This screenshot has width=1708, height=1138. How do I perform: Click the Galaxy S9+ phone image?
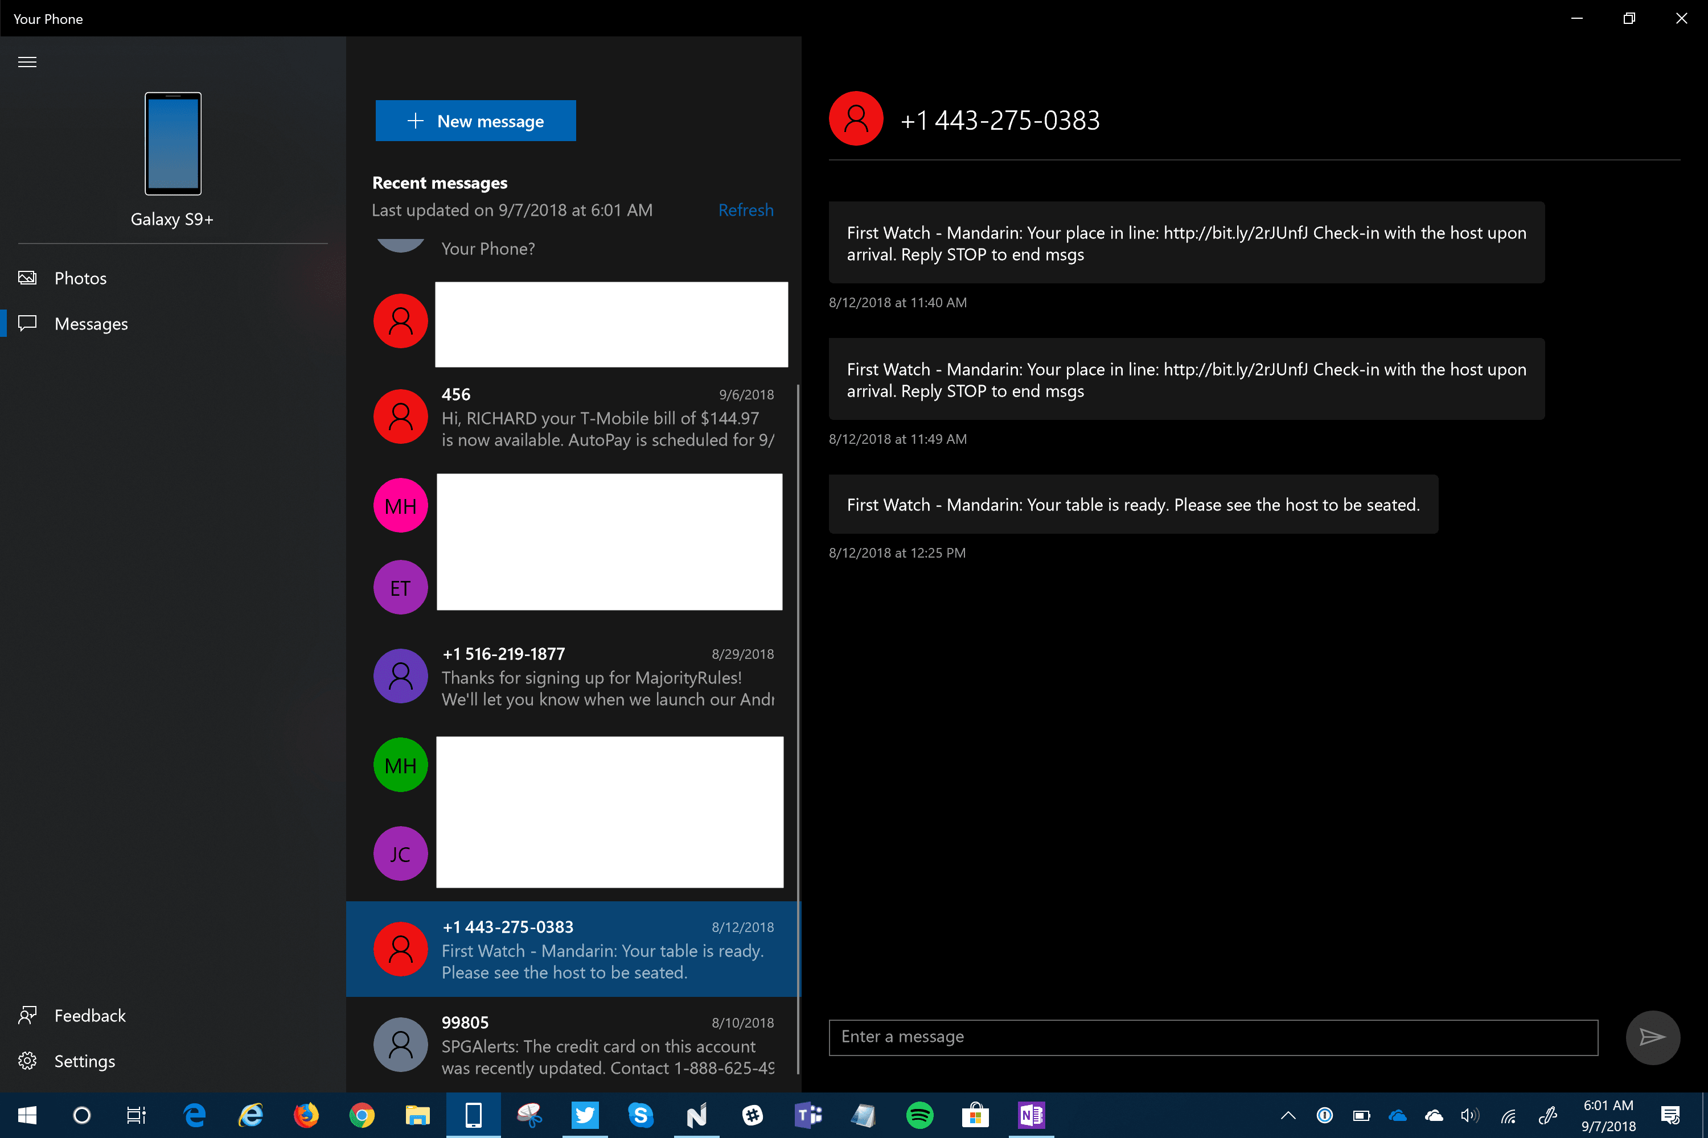(x=173, y=144)
